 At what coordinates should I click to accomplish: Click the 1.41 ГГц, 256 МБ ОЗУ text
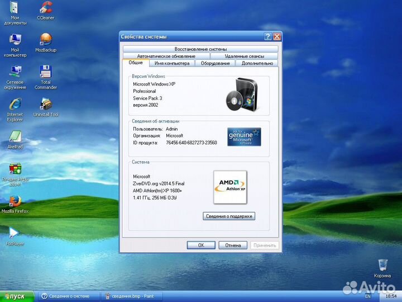(155, 198)
